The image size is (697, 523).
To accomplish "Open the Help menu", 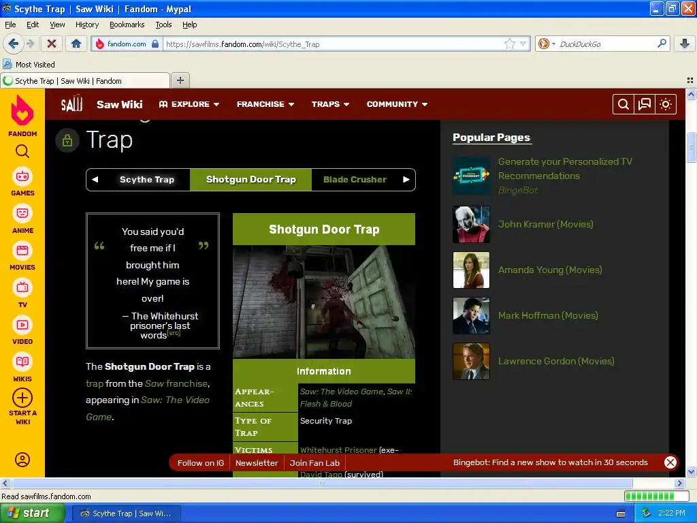I will point(189,25).
